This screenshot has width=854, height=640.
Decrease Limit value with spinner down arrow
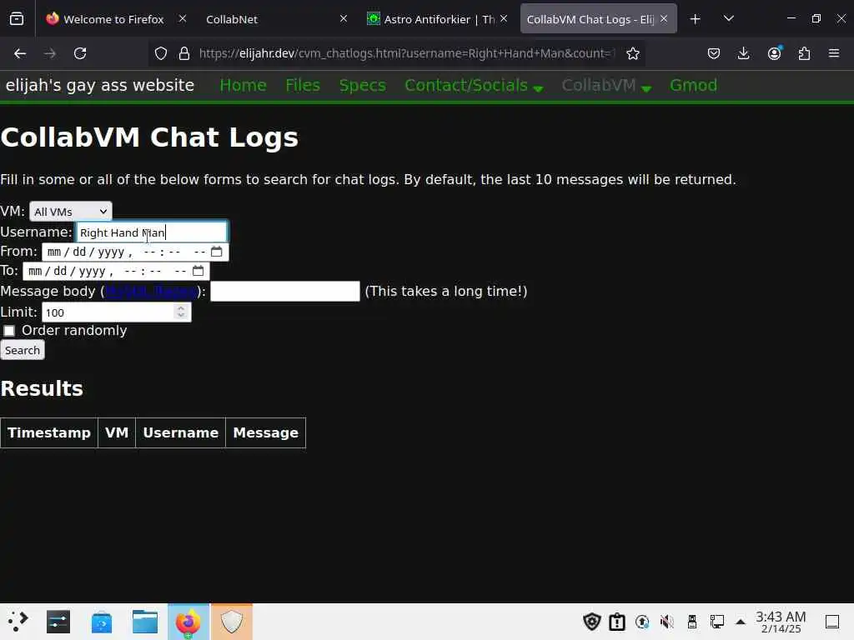(181, 316)
